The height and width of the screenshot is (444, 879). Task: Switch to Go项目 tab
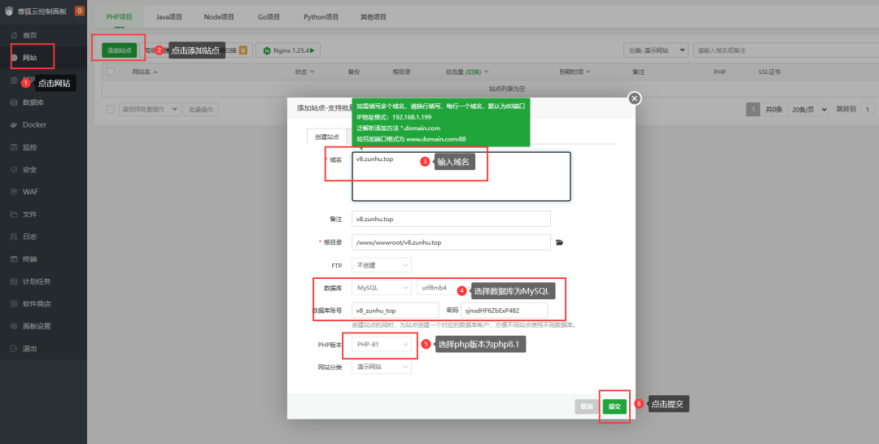[269, 17]
